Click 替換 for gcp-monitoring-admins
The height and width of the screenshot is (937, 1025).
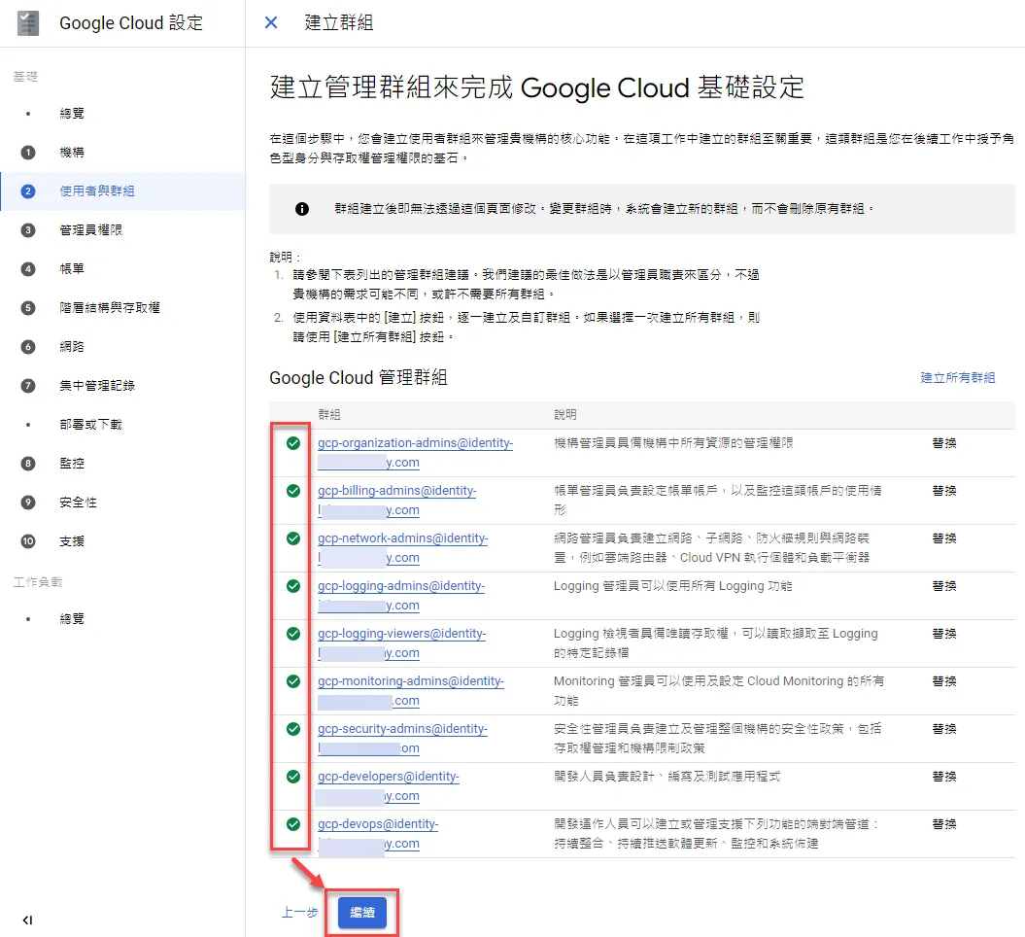click(x=944, y=682)
